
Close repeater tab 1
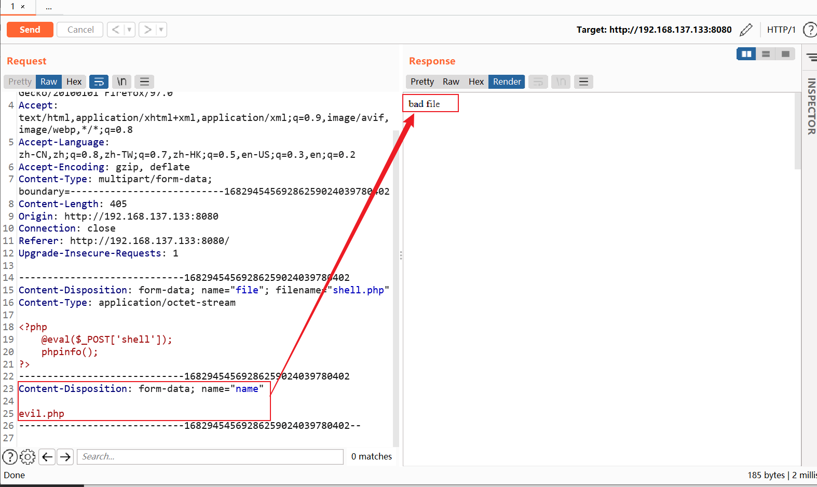pyautogui.click(x=23, y=7)
